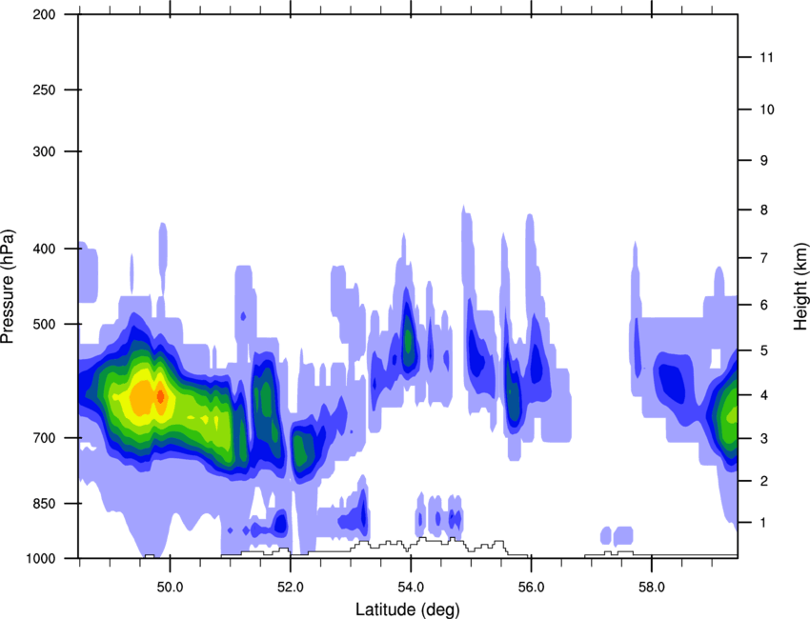810x619 pixels.
Task: Select the 500 pressure tick label
Action: point(44,324)
